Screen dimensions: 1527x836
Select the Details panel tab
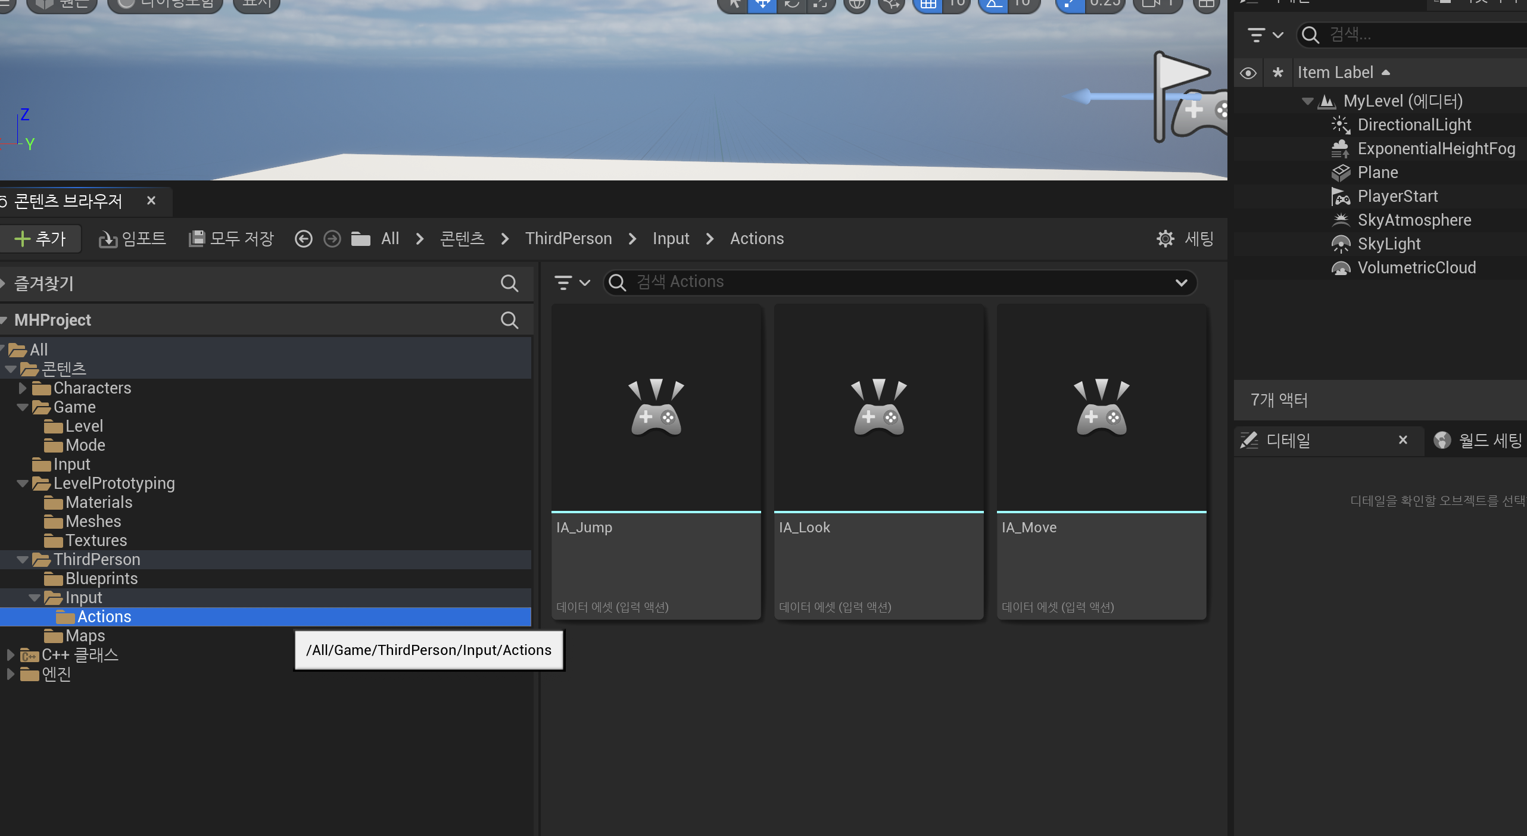[1288, 441]
